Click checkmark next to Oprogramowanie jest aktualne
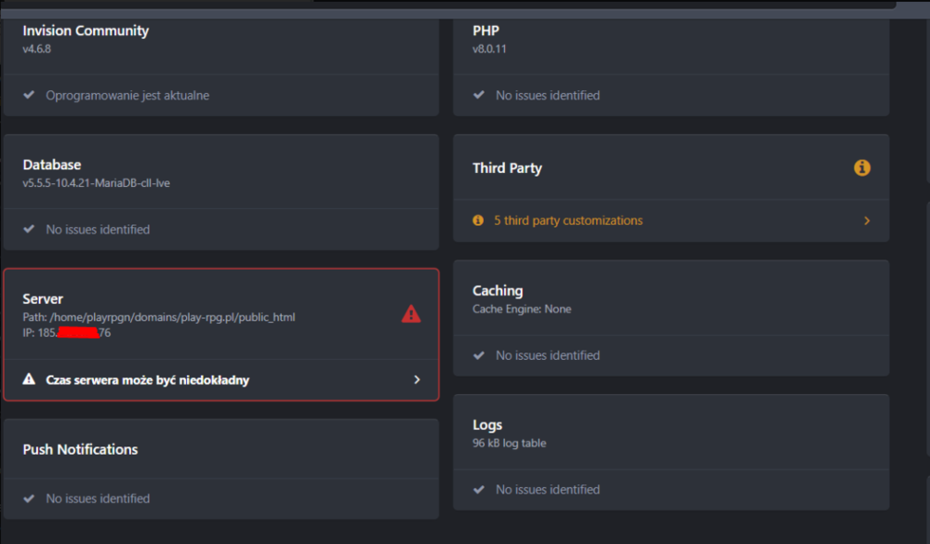This screenshot has width=930, height=544. [29, 95]
